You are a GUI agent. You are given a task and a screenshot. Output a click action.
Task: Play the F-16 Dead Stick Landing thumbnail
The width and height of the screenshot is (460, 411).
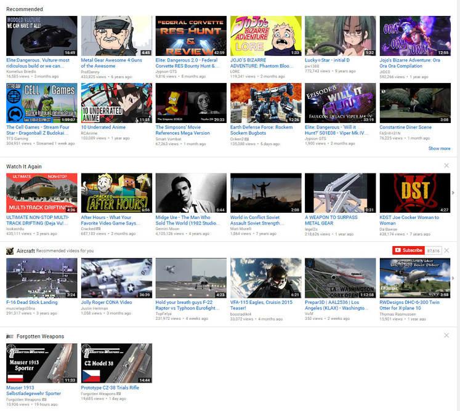42,278
